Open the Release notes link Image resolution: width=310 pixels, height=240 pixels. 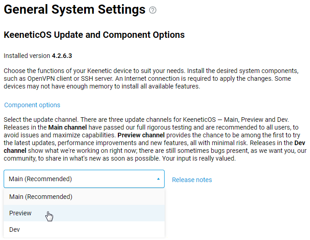(x=192, y=180)
